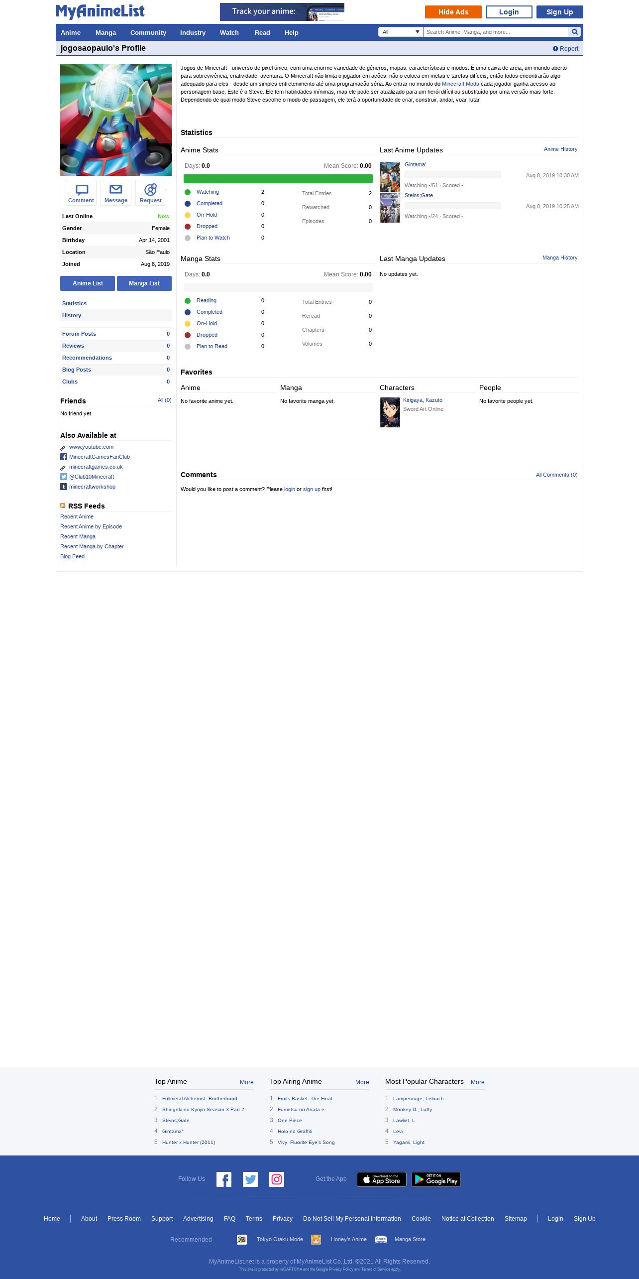Open the Help menu

click(x=292, y=32)
